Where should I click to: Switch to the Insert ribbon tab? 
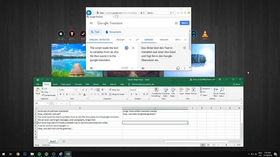55,84
